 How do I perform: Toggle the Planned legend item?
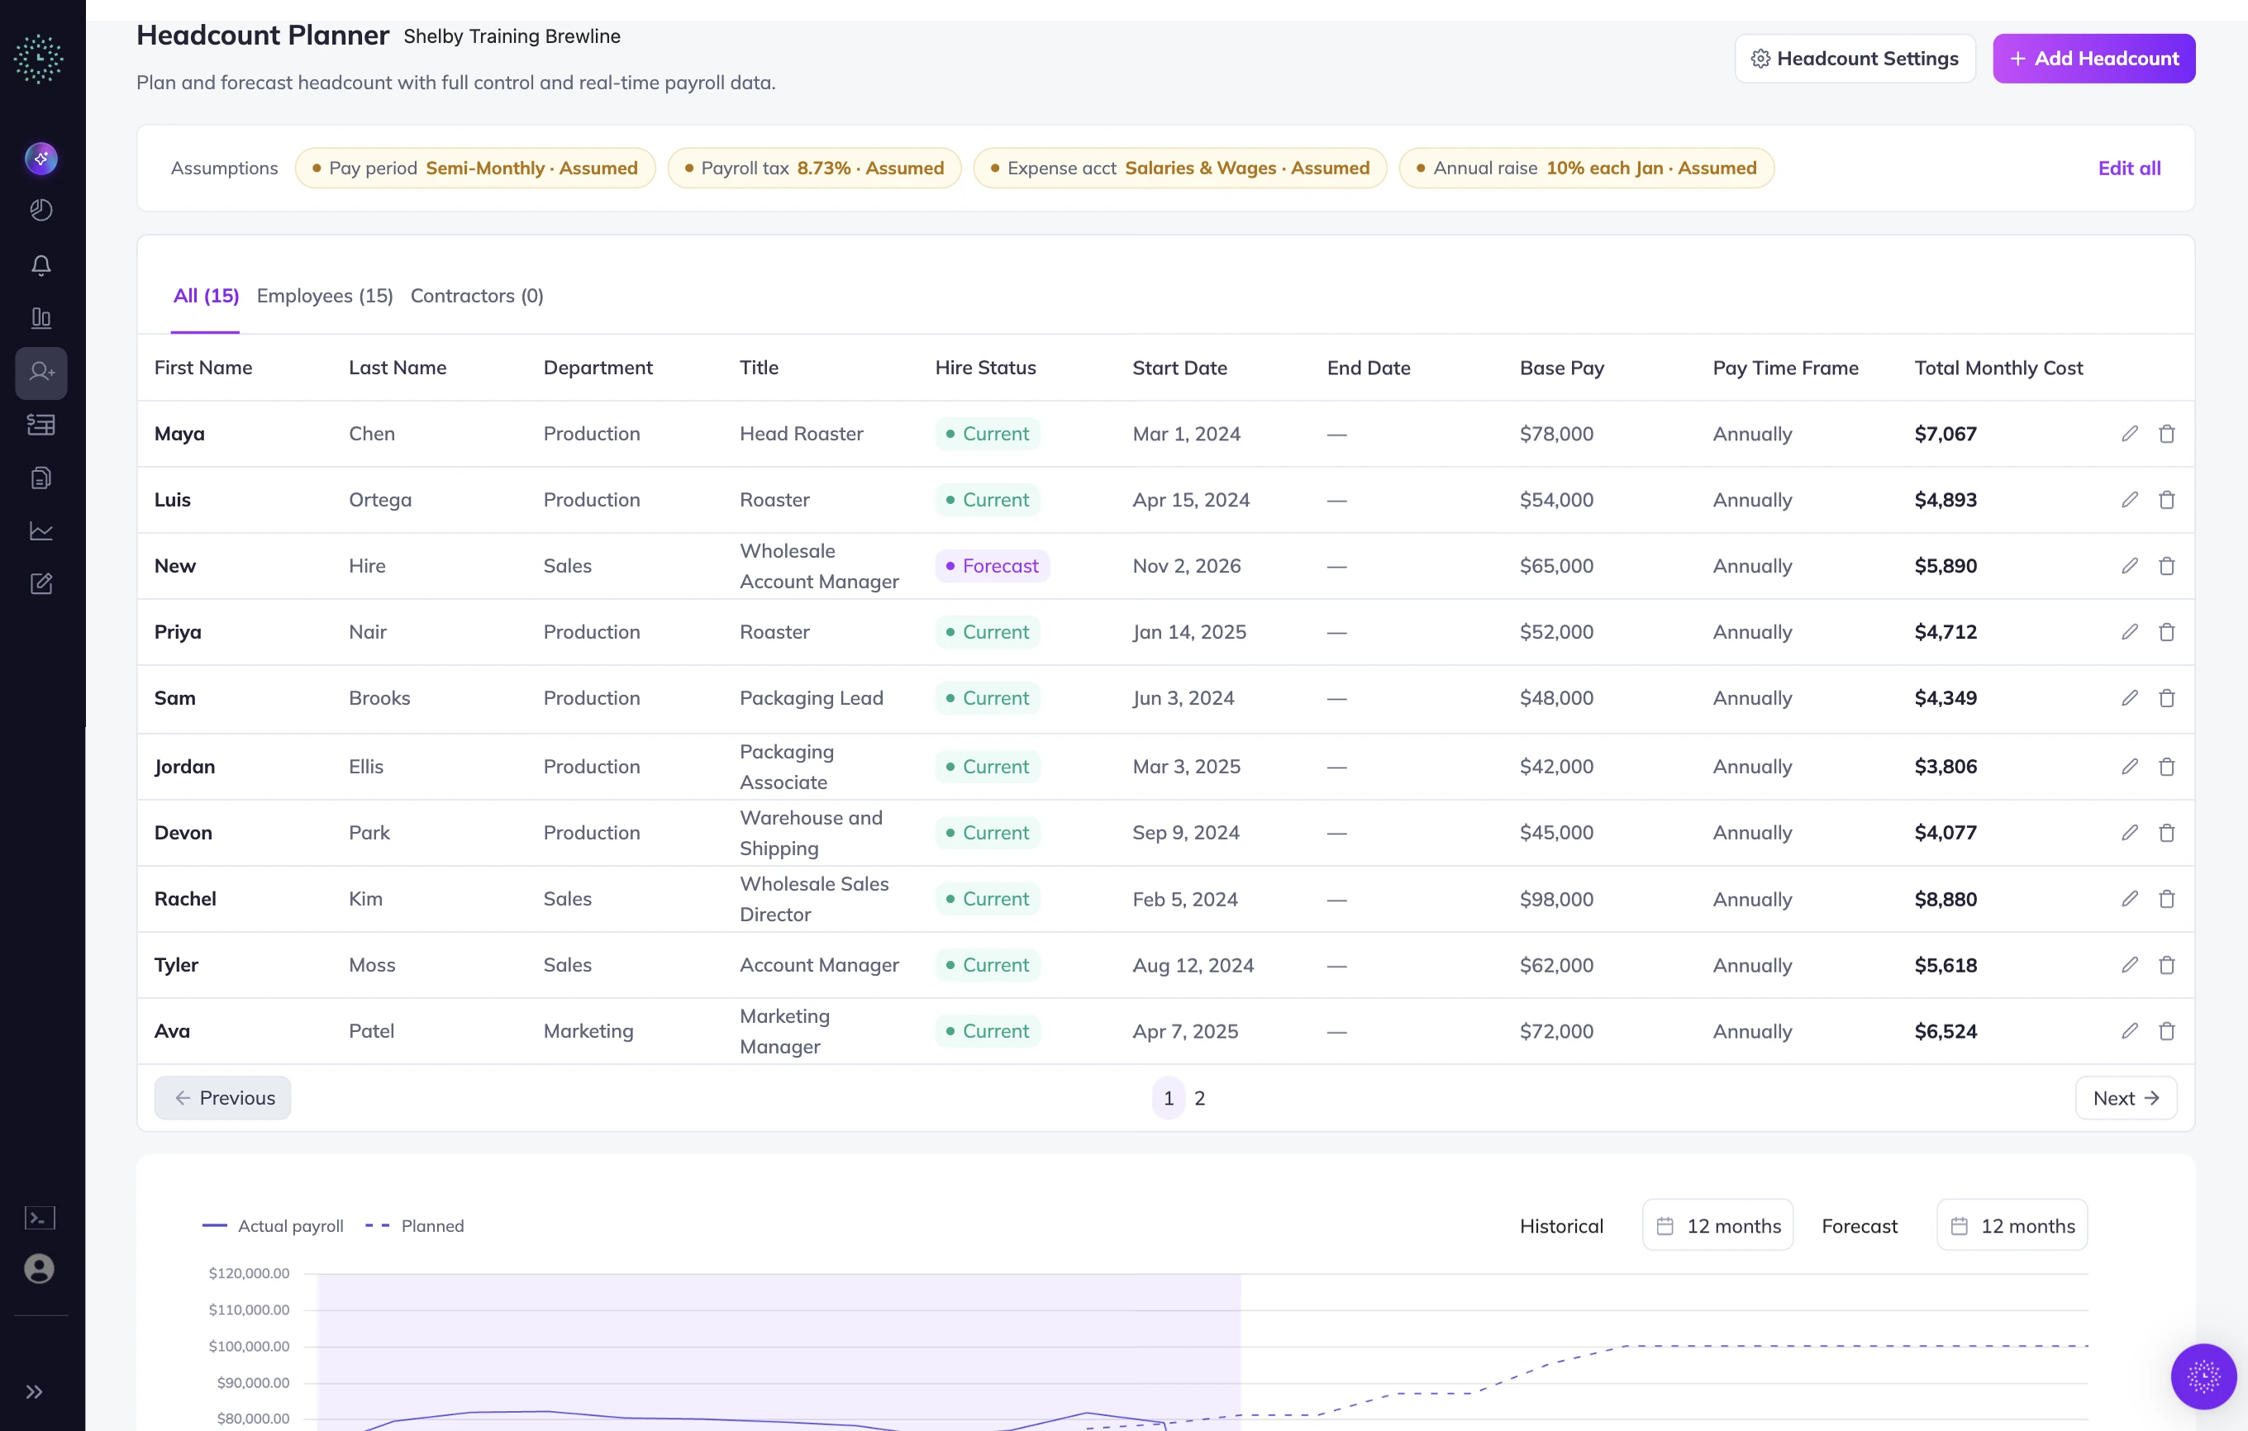tap(415, 1227)
